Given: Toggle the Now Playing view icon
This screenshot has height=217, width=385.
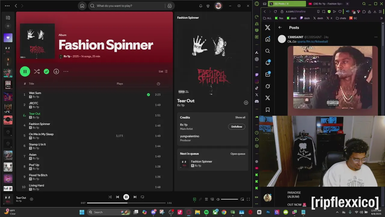Looking at the screenshot, I should (194, 199).
